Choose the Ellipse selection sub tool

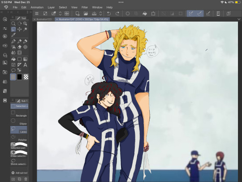pos(19,122)
